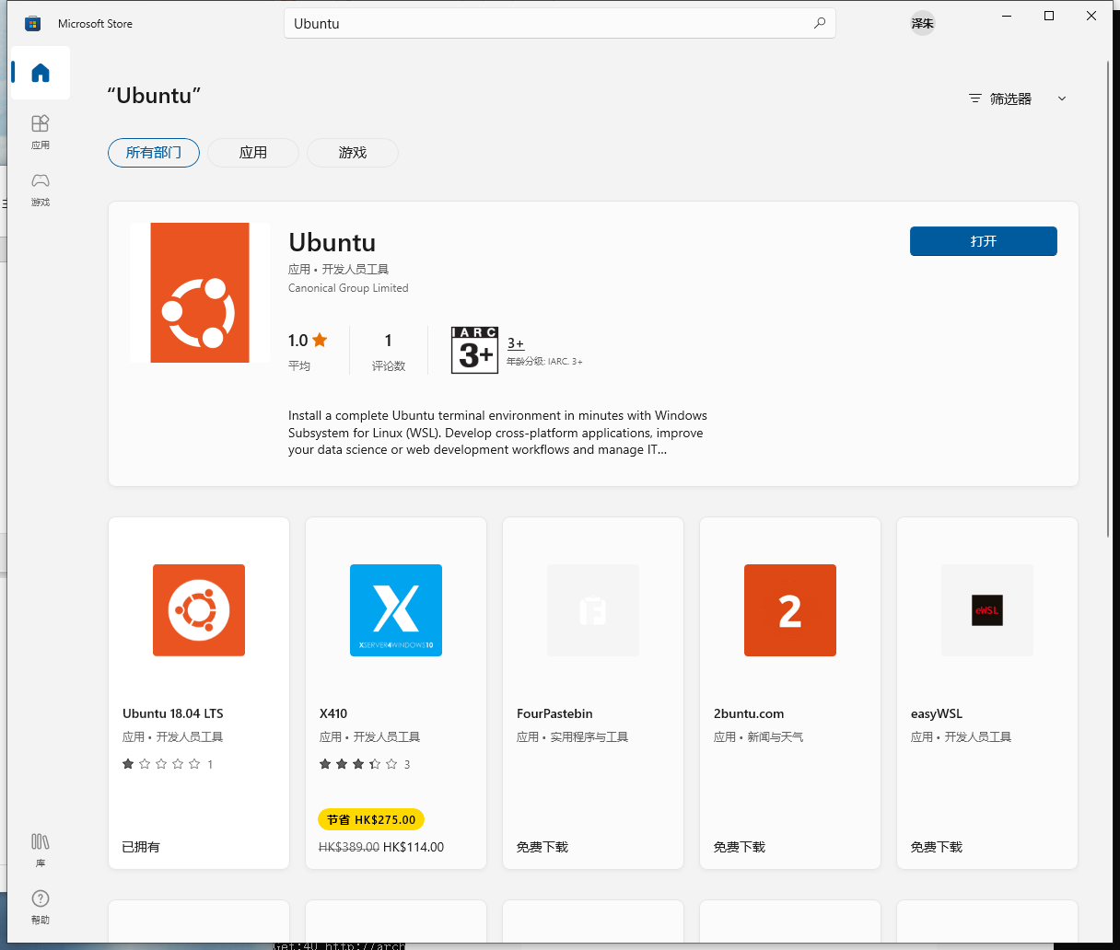The height and width of the screenshot is (950, 1120).
Task: Click the IARC 3+ rating badge
Action: pyautogui.click(x=475, y=350)
